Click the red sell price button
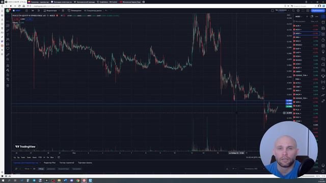The width and height of the screenshot is (326, 183). pos(16,19)
